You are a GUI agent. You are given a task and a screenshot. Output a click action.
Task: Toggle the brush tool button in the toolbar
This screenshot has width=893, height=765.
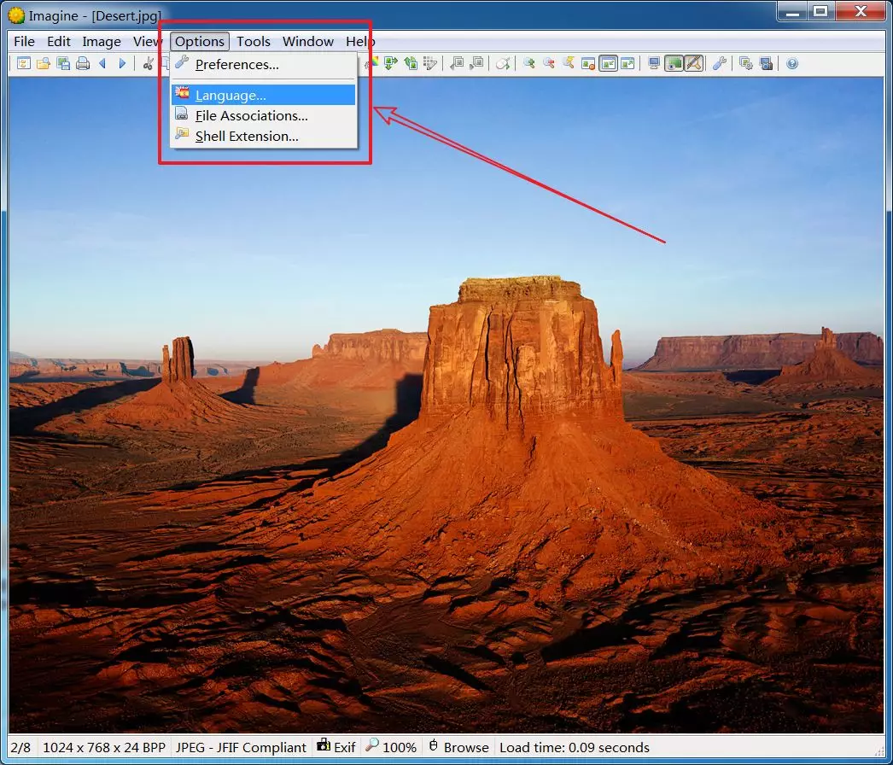coord(694,63)
